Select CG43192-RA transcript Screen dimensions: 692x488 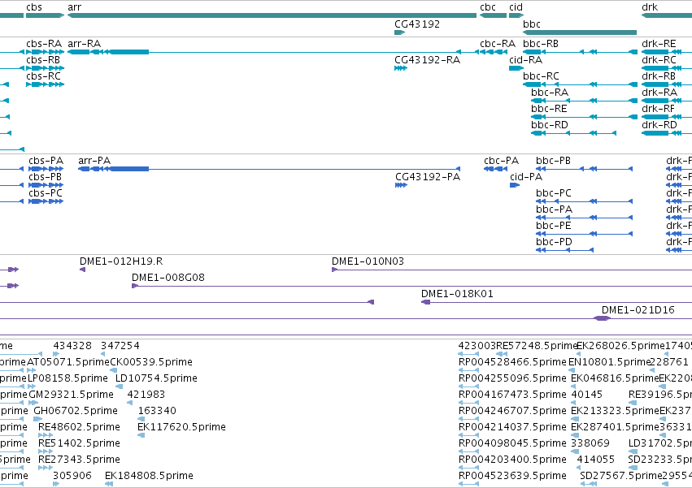(401, 68)
